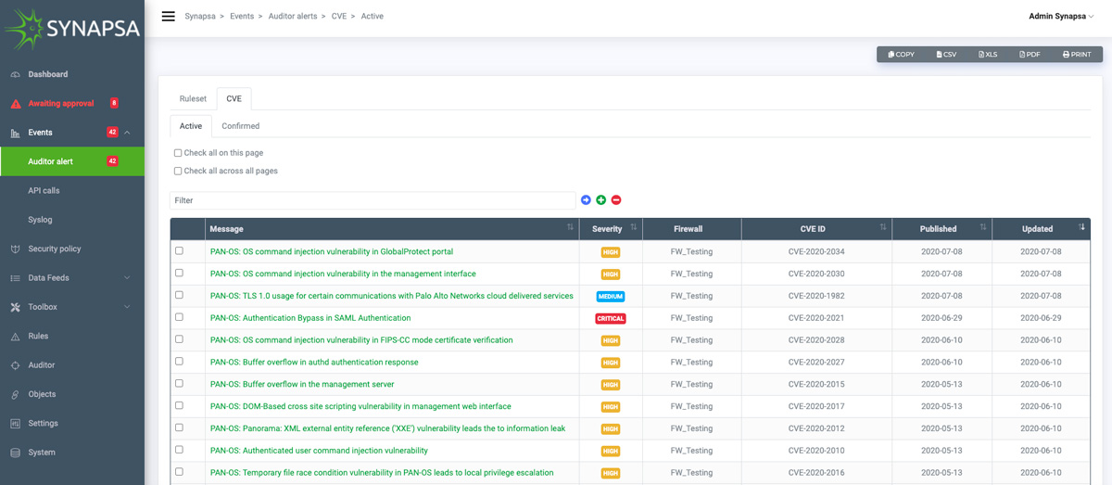Viewport: 1112px width, 485px height.
Task: Sort table by Severity column
Action: [611, 229]
